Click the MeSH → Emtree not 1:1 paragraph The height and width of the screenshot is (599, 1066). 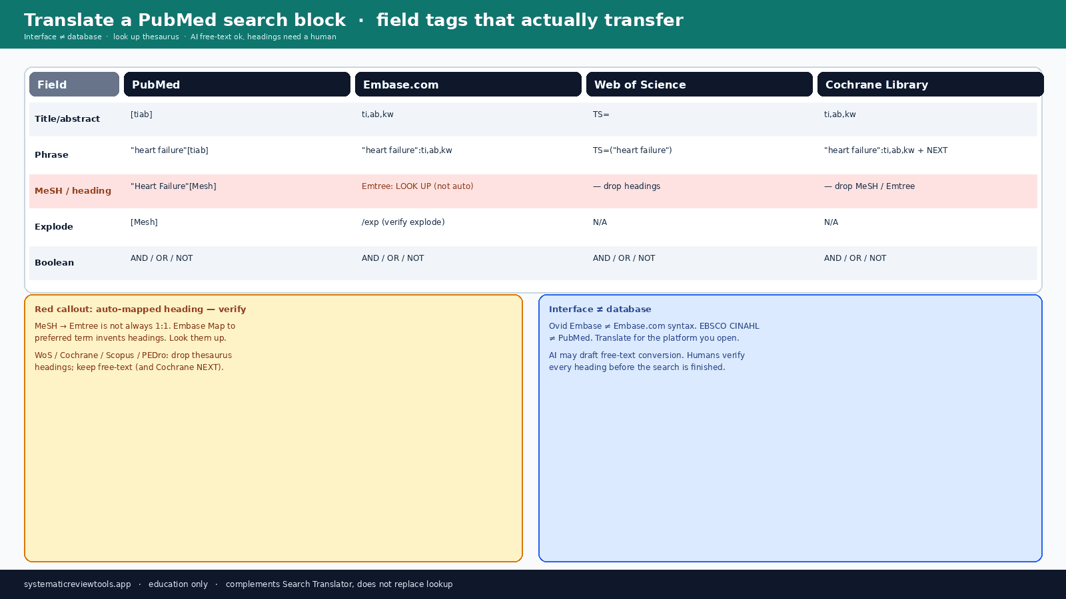tap(135, 332)
